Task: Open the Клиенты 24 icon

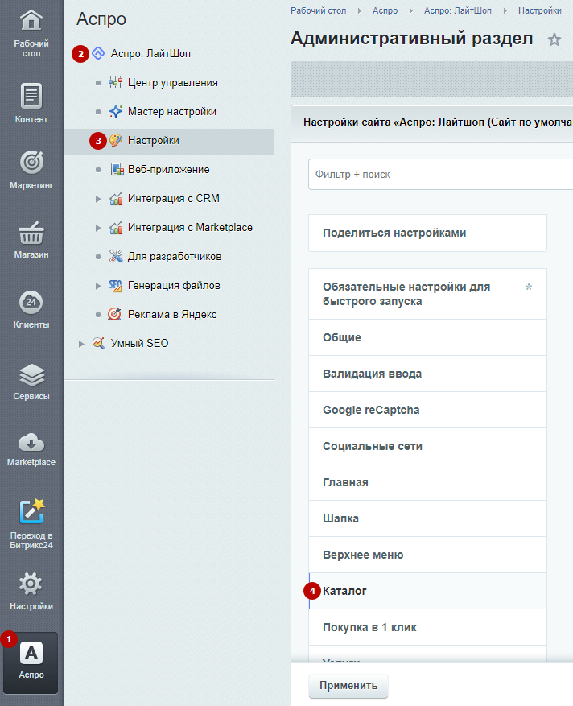Action: coord(31,302)
